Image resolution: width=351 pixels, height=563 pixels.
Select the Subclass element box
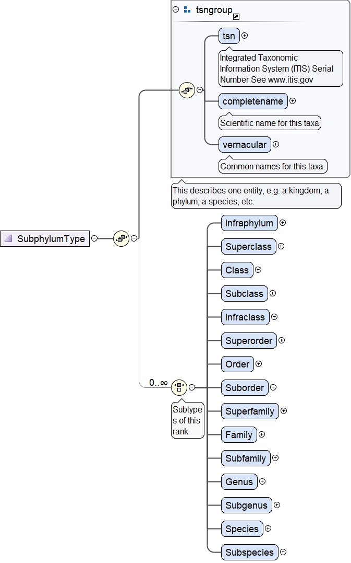[244, 294]
